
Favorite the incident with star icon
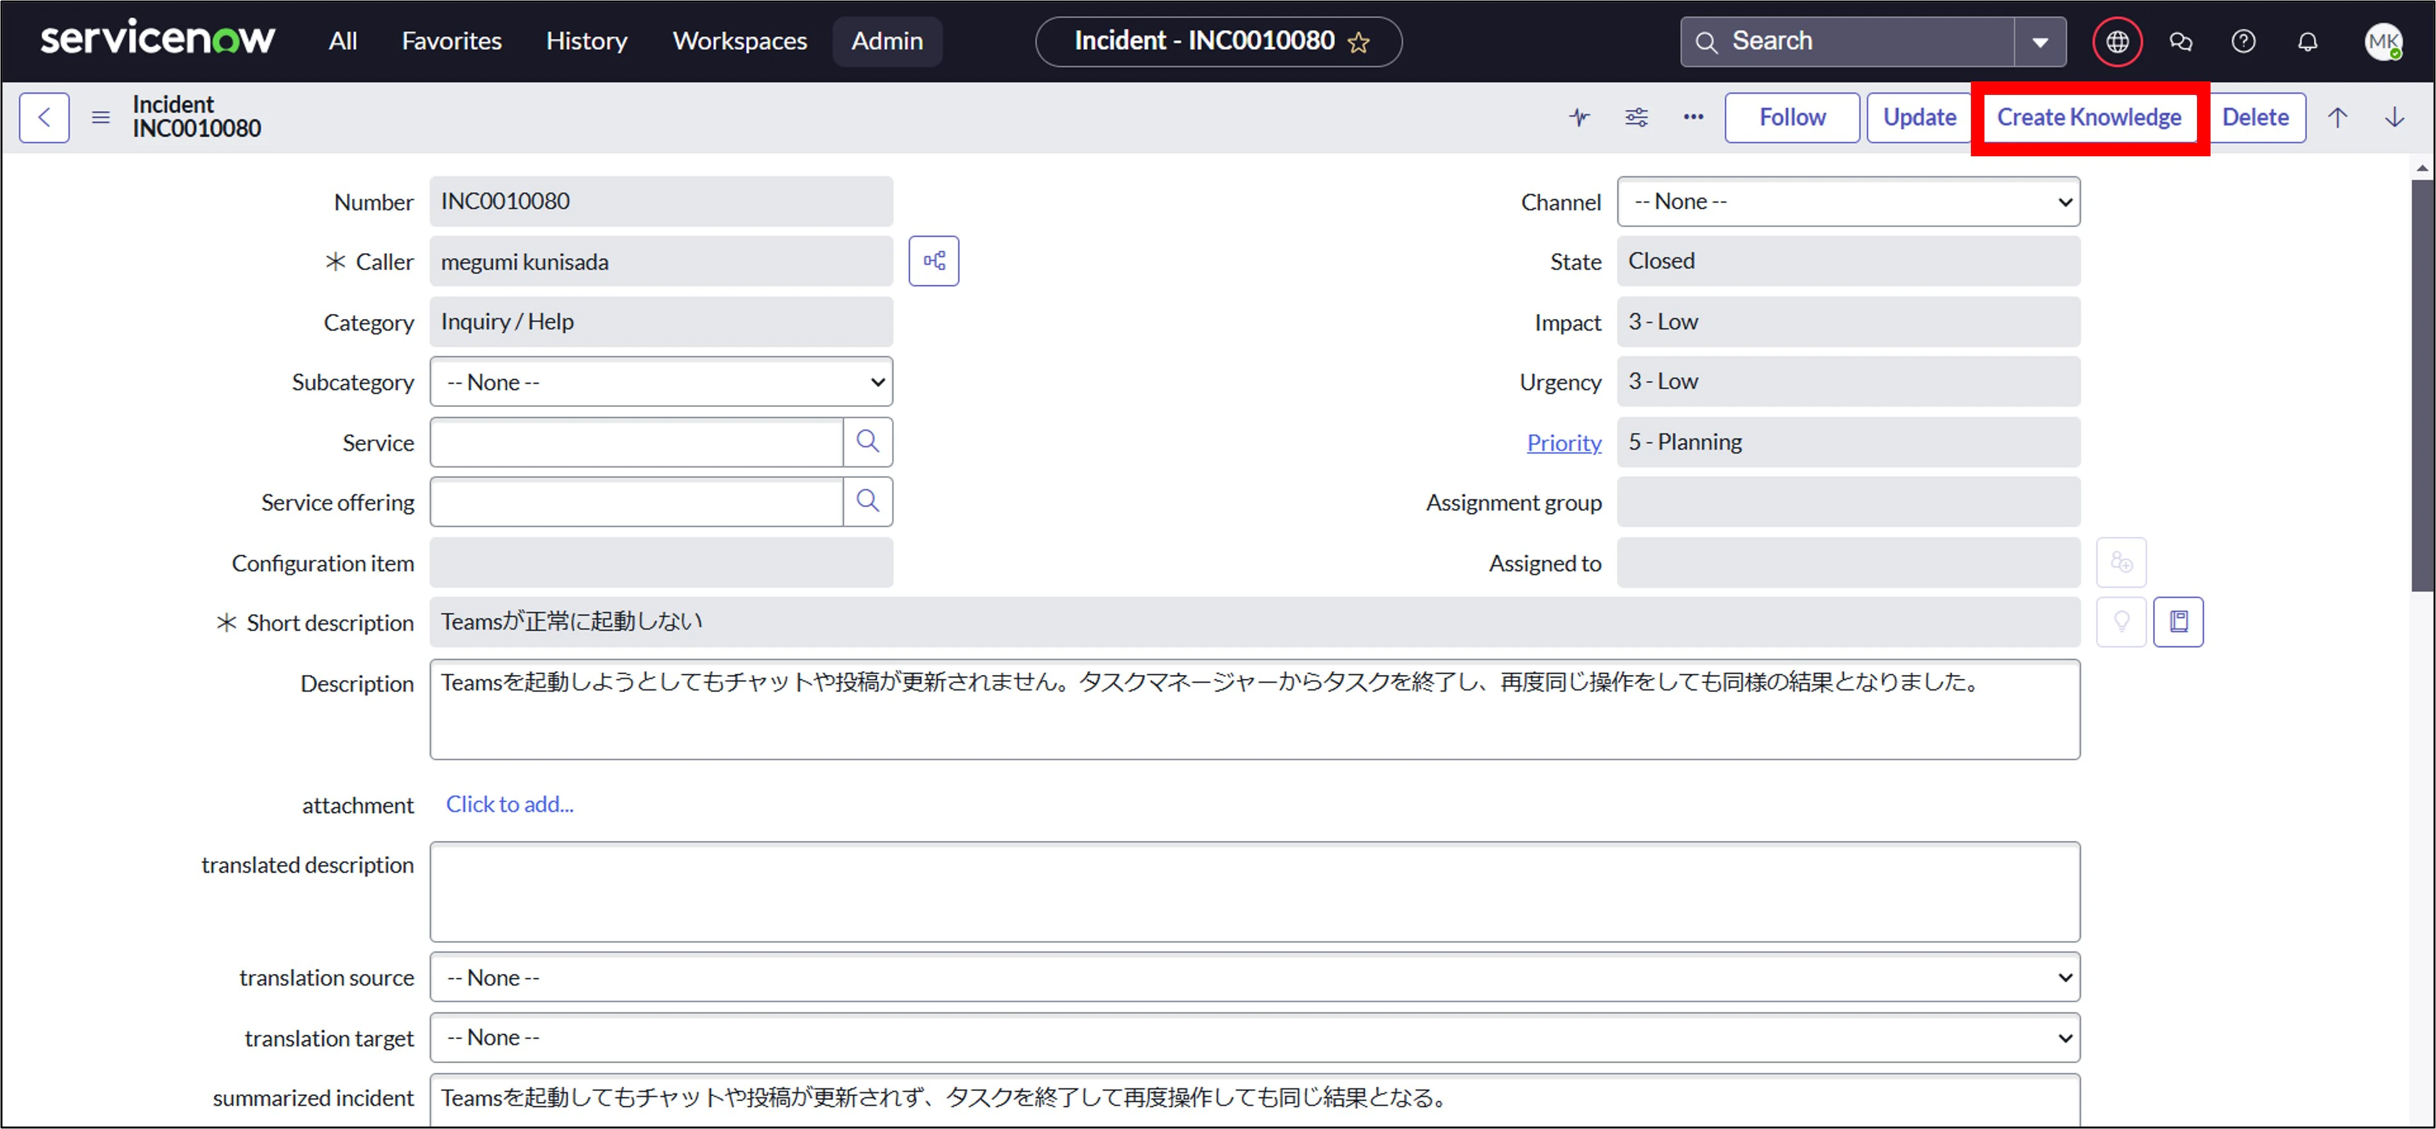1359,43
